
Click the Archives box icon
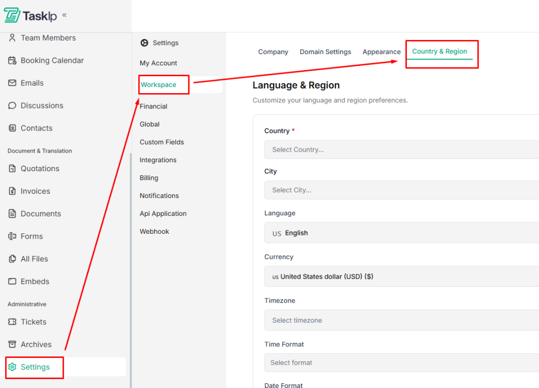12,344
